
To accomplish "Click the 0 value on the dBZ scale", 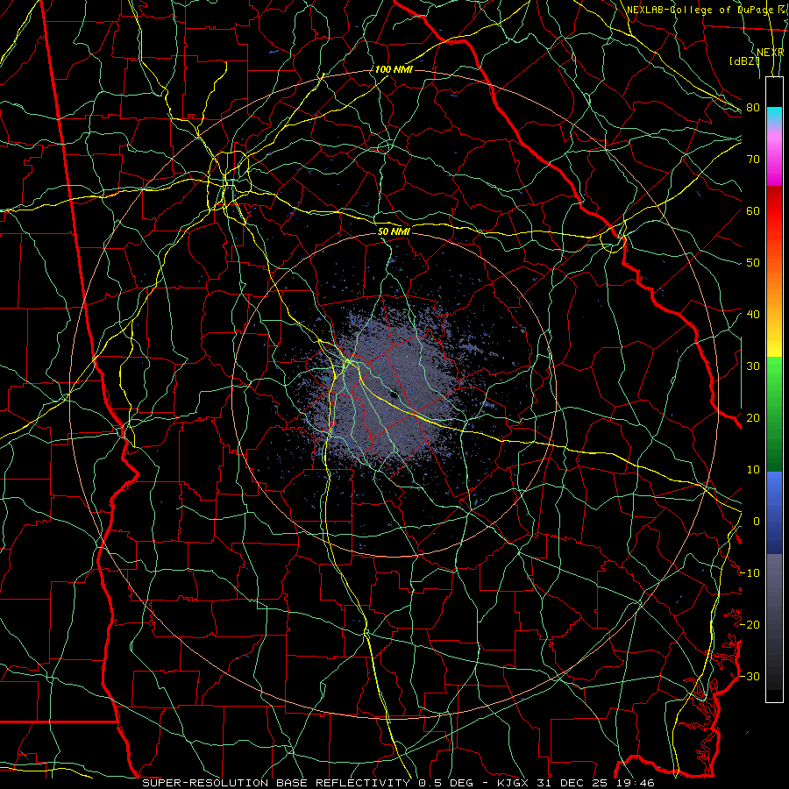I will pyautogui.click(x=757, y=522).
